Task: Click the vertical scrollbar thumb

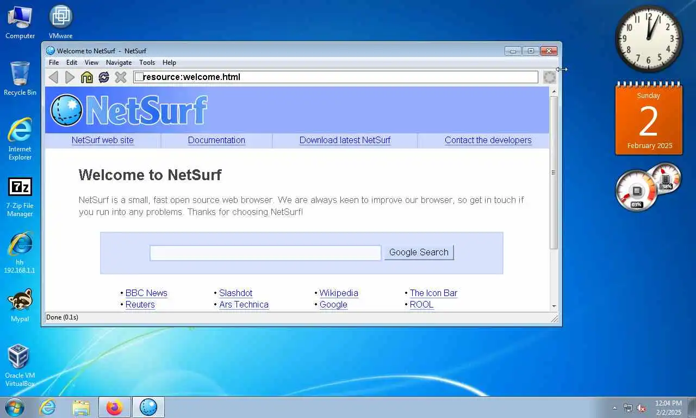Action: pos(554,173)
